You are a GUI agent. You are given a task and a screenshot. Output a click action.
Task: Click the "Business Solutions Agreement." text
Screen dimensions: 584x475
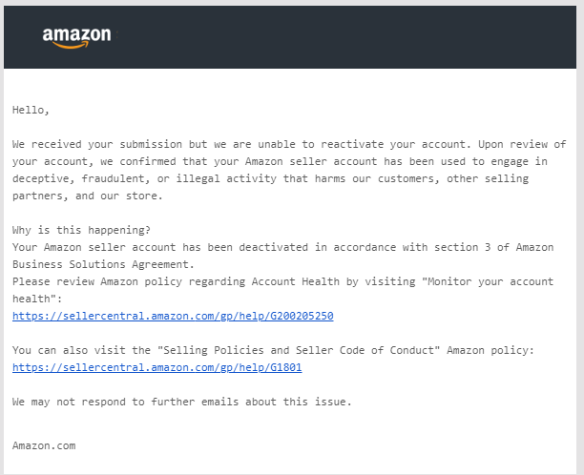pos(103,264)
